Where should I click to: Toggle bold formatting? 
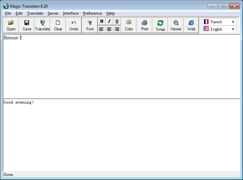click(x=102, y=21)
